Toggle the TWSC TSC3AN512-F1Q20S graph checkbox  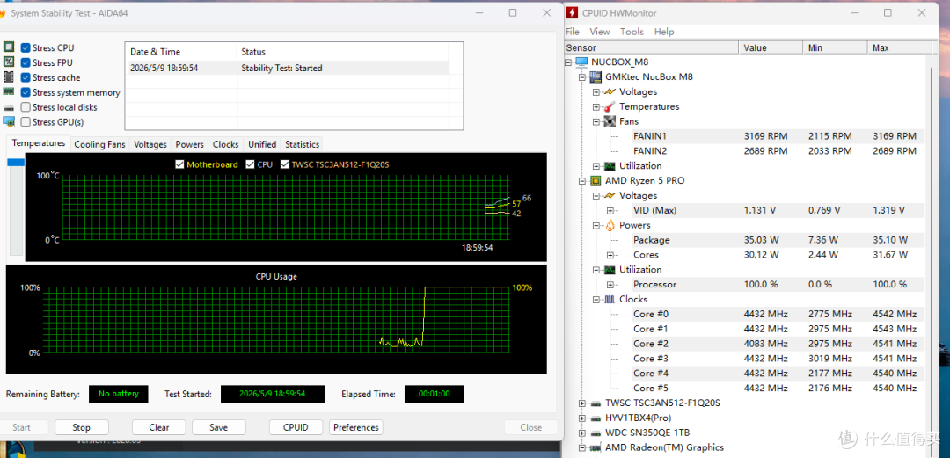[x=285, y=164]
